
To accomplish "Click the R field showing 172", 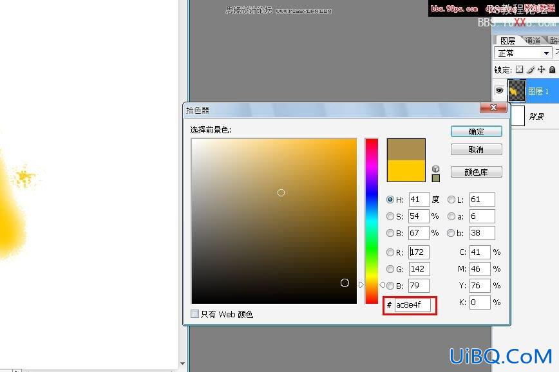I will (419, 252).
